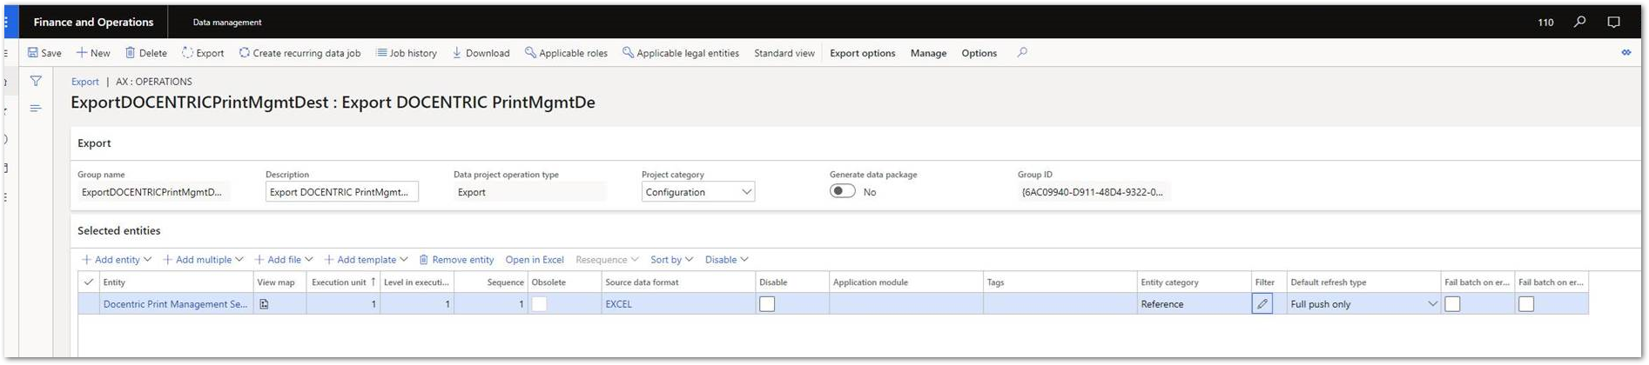The width and height of the screenshot is (1649, 365).
Task: Follow the Export breadcrumb link
Action: click(x=84, y=82)
